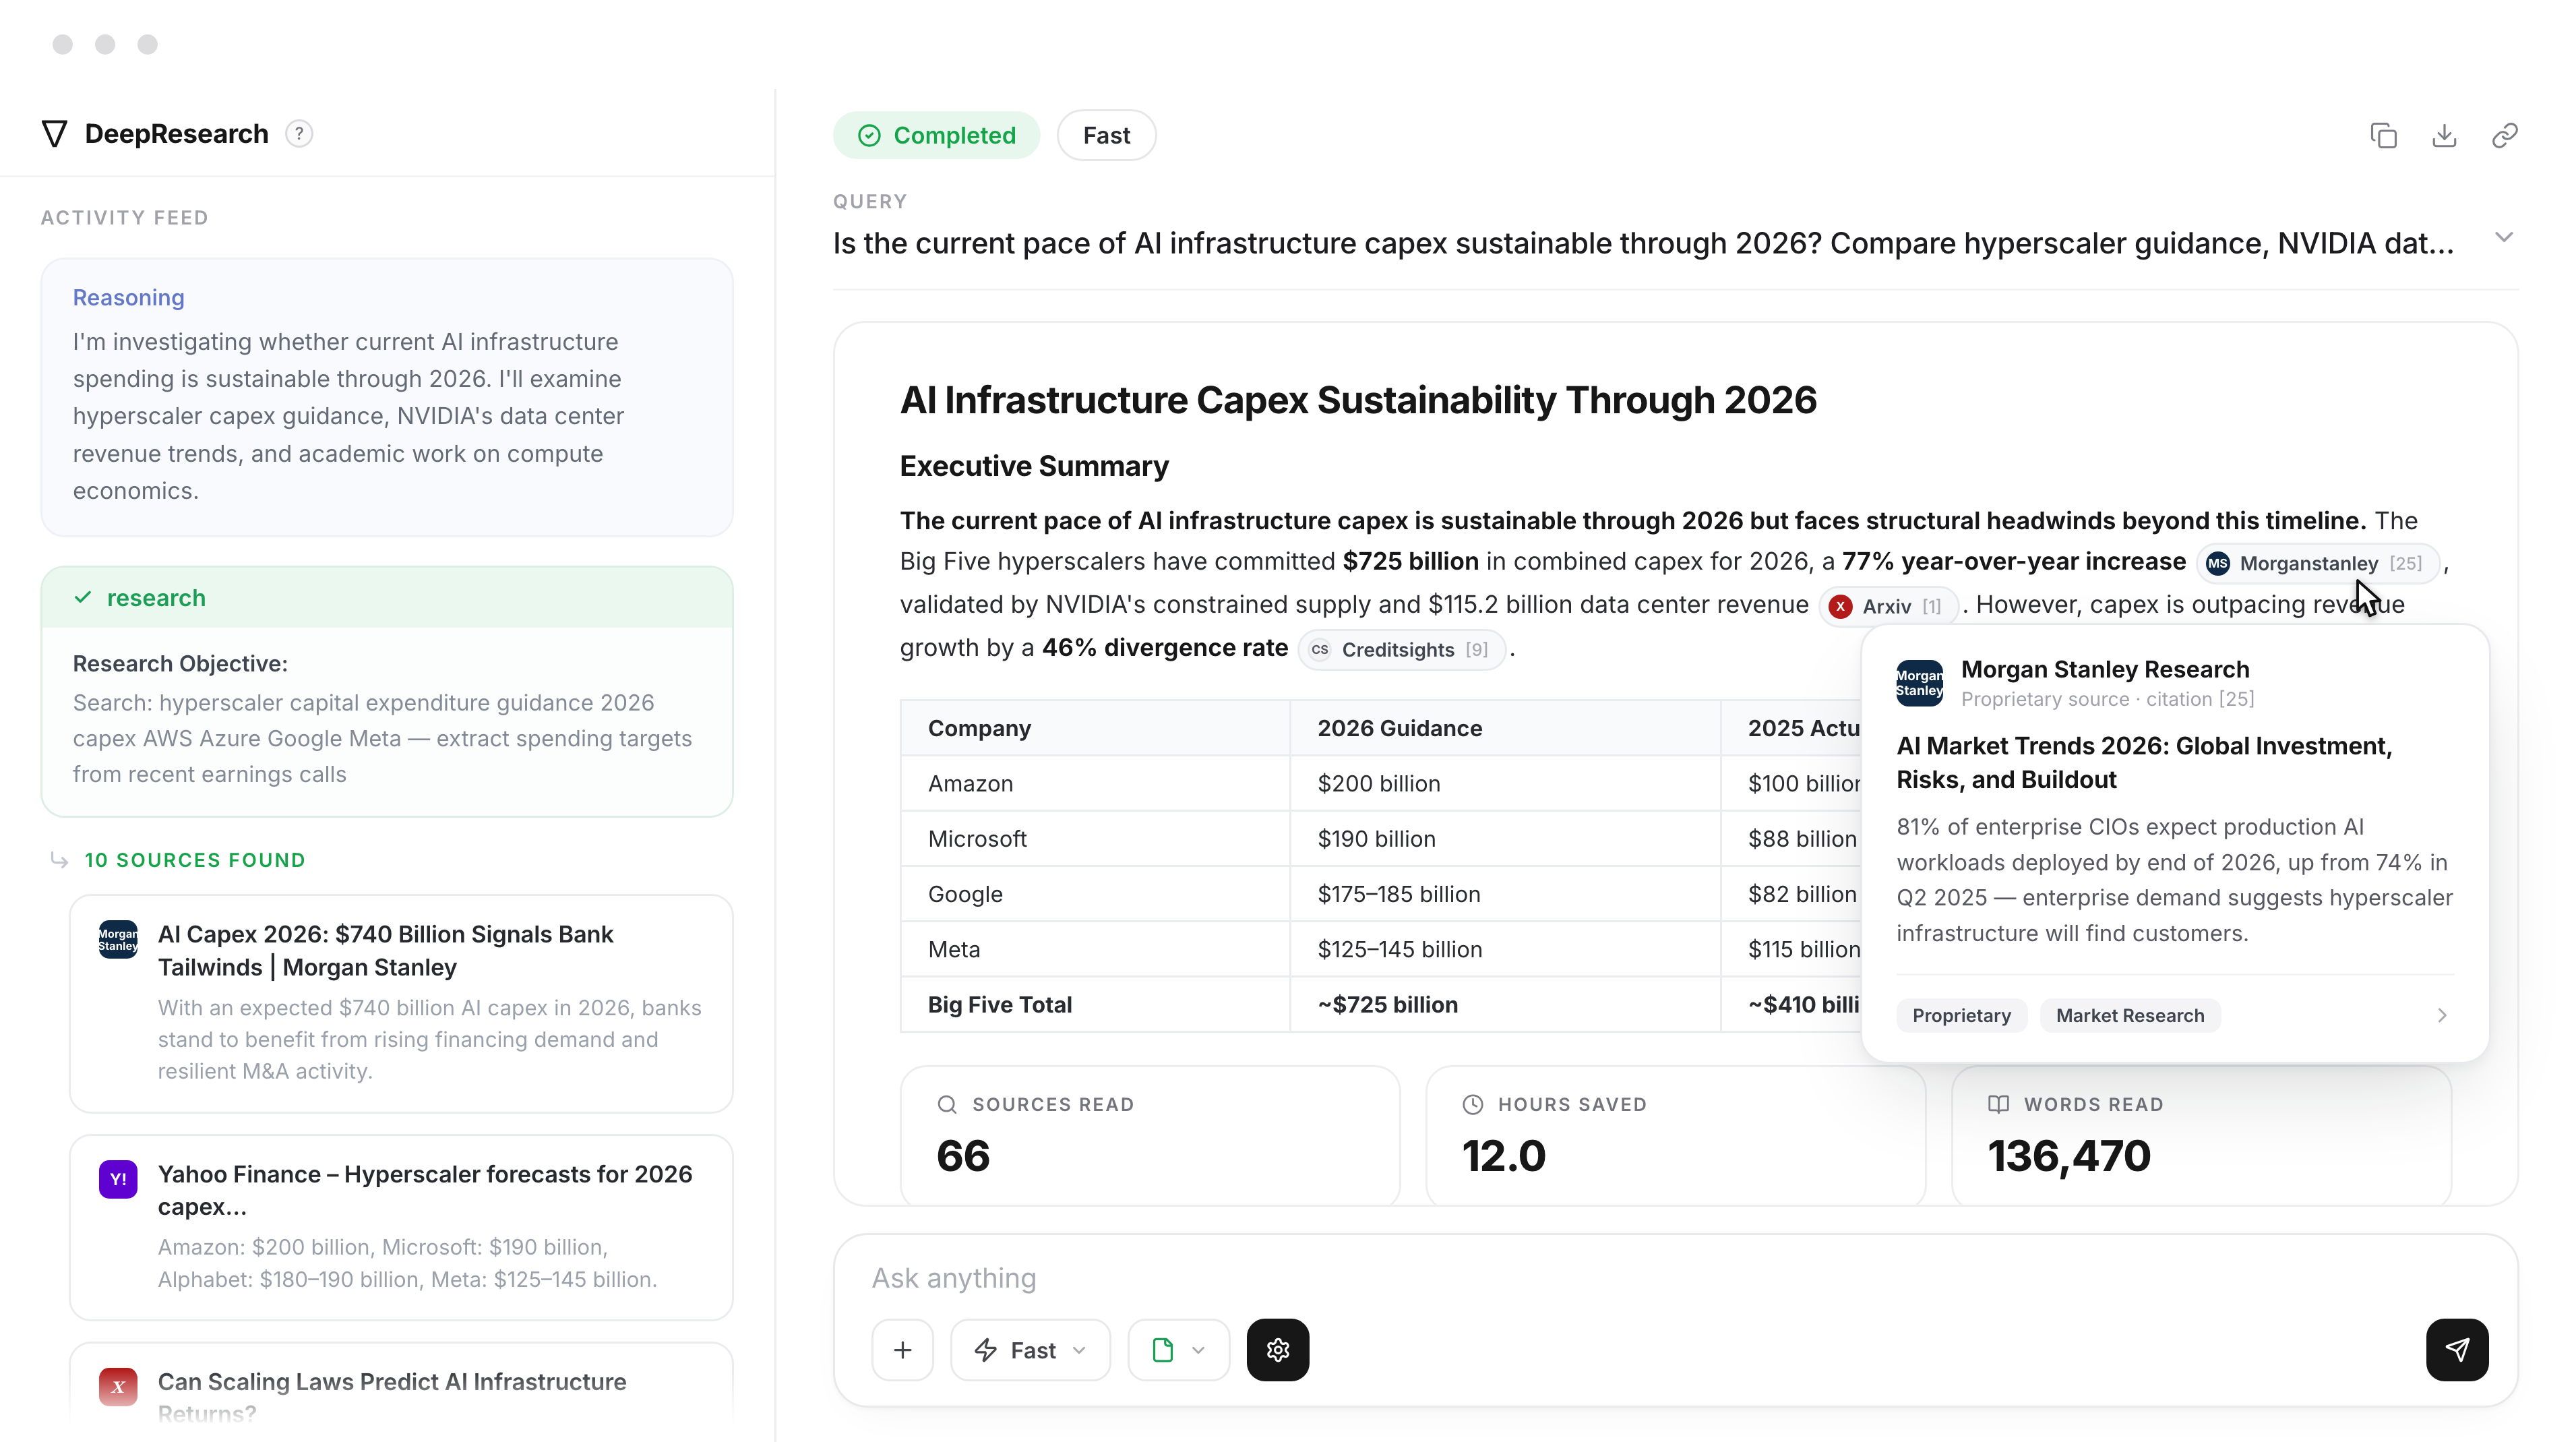Click Morgan Stanley logo in citation popup
The image size is (2576, 1442).
1919,683
